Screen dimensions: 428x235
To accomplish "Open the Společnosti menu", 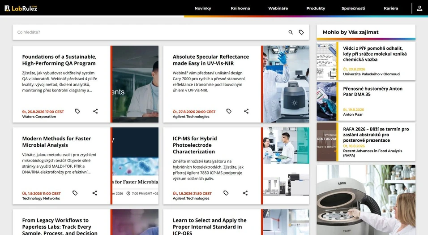I will tap(353, 8).
